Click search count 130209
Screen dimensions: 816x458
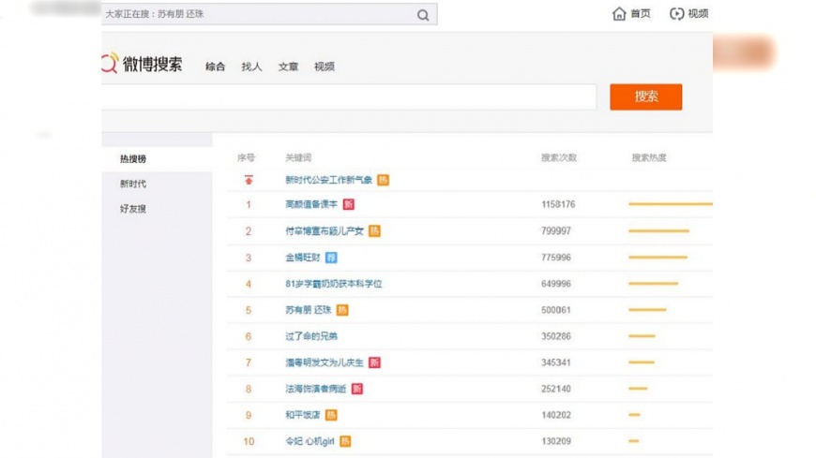click(556, 441)
